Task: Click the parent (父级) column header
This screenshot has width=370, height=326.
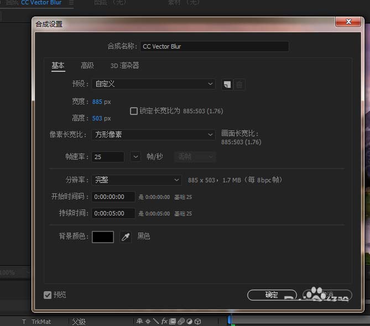Action: point(79,322)
